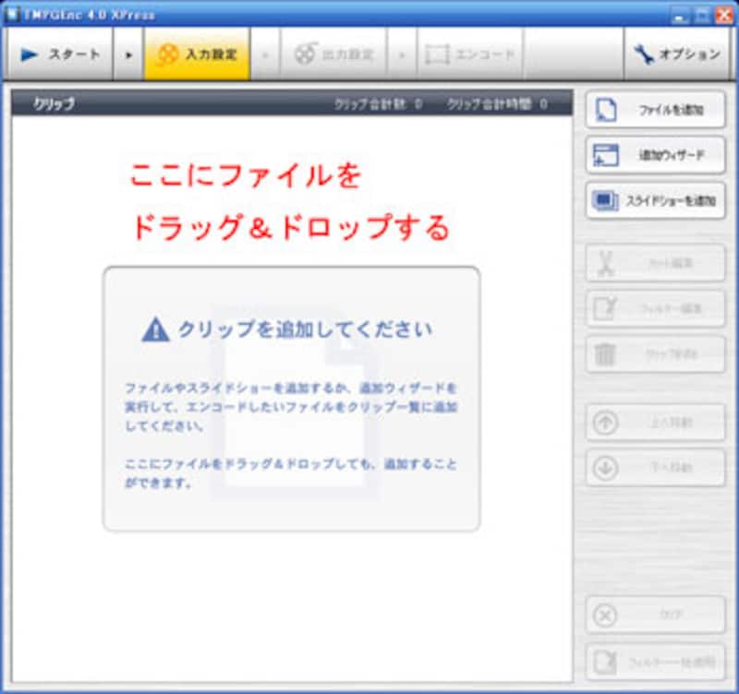Click the down arrow move-down icon

click(x=605, y=467)
